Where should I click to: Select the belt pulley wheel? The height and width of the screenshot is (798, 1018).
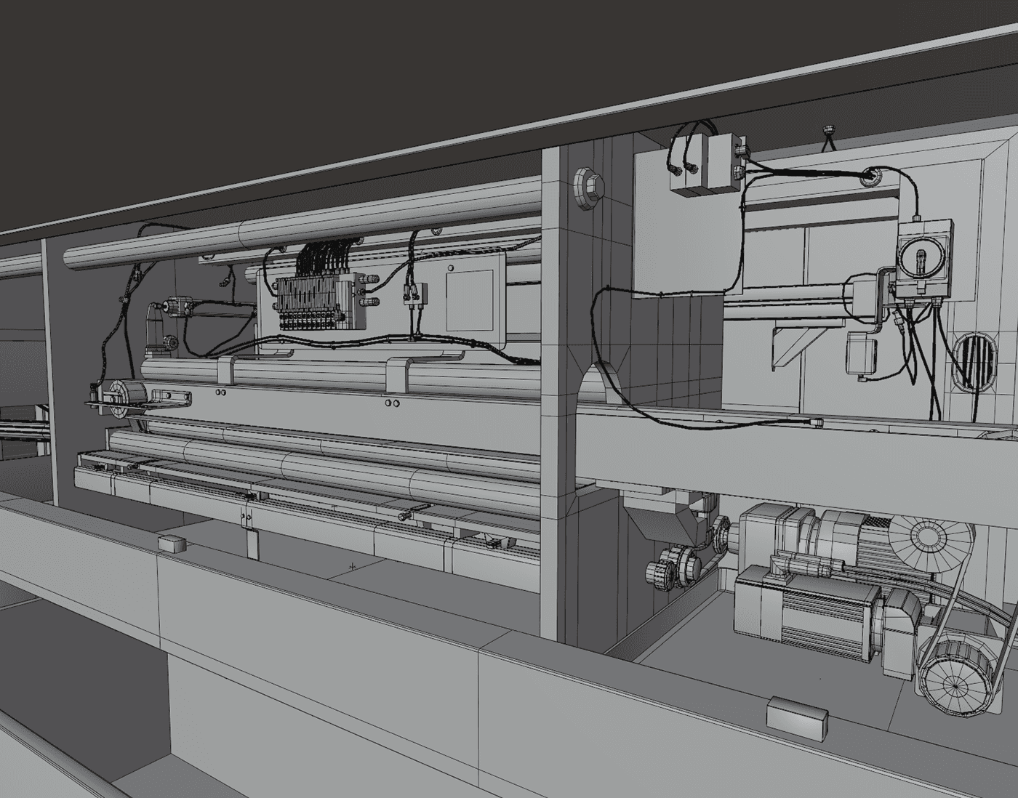955,674
